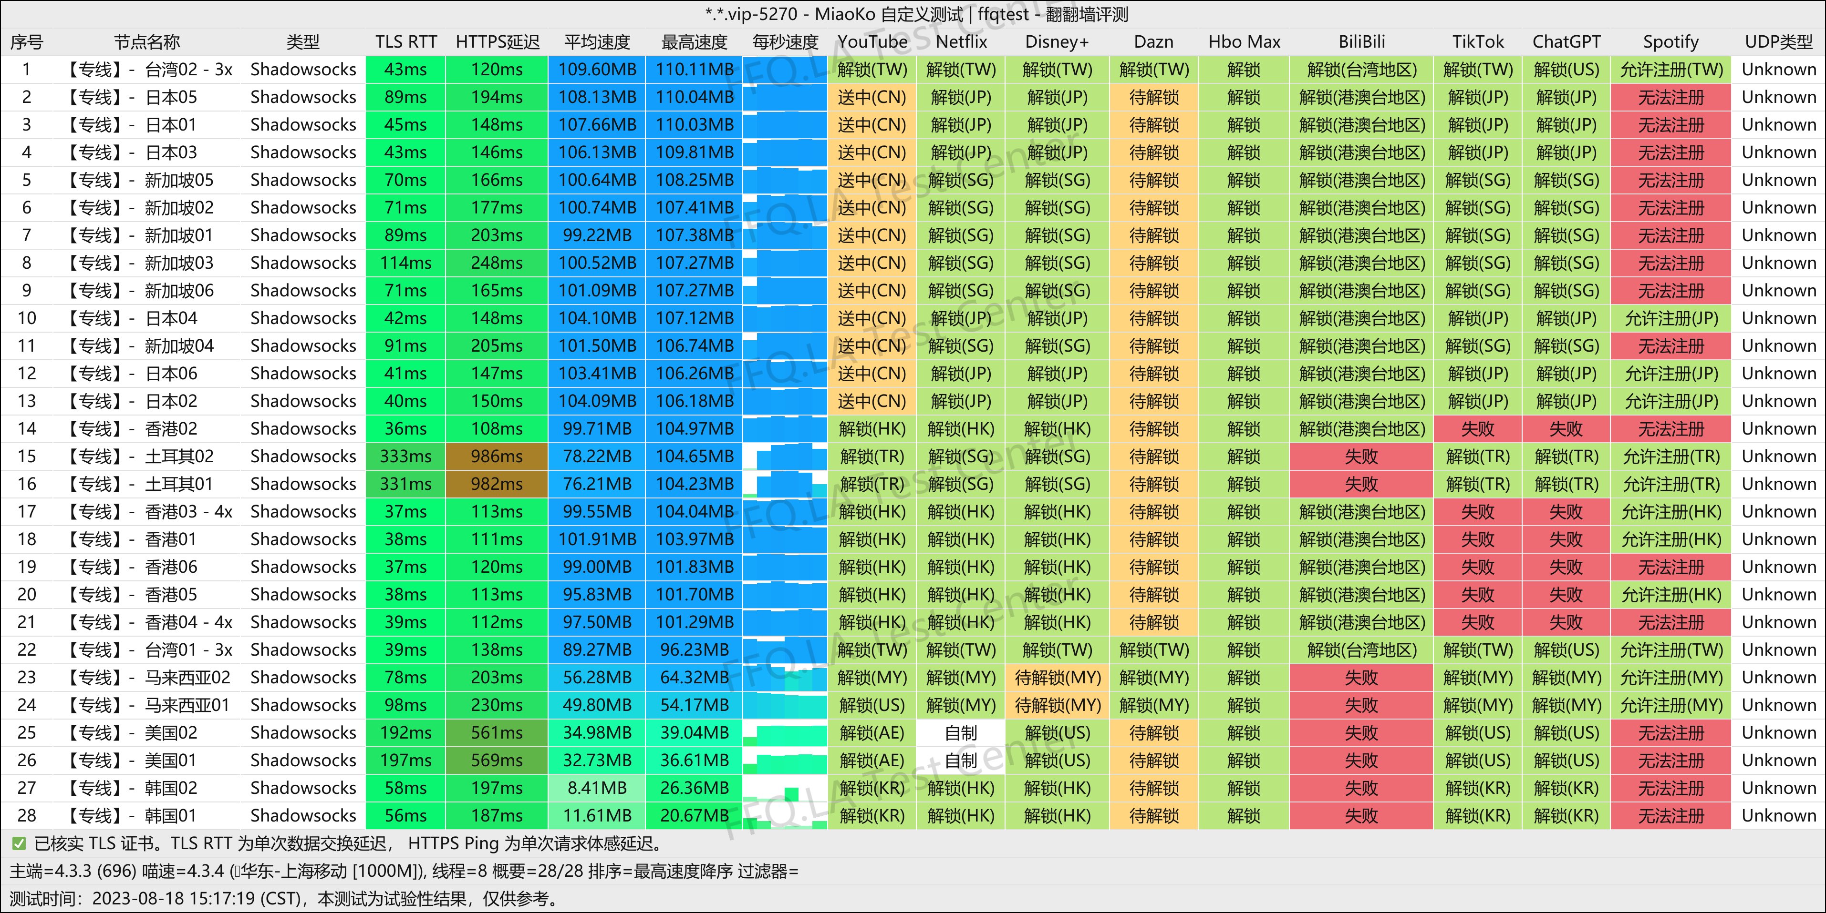Click the 平均速度 column header
Viewport: 1826px width, 913px height.
point(597,42)
